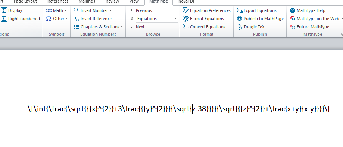Click the MathType on the Web icon
Image resolution: width=343 pixels, height=147 pixels.
tap(293, 19)
